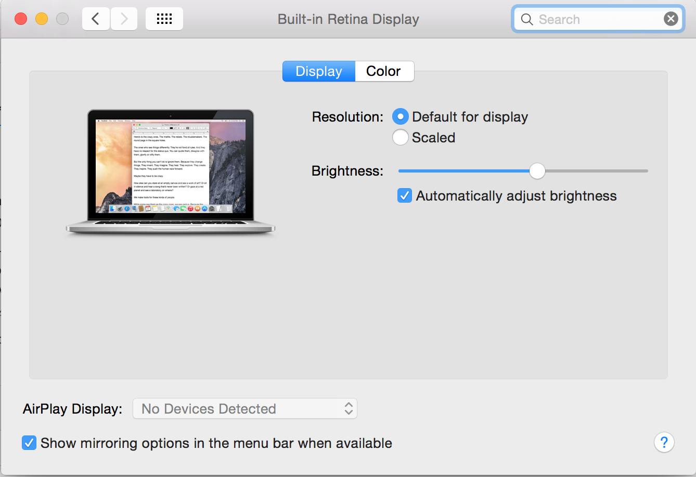
Task: Click the AirPlay Display label
Action: (73, 409)
